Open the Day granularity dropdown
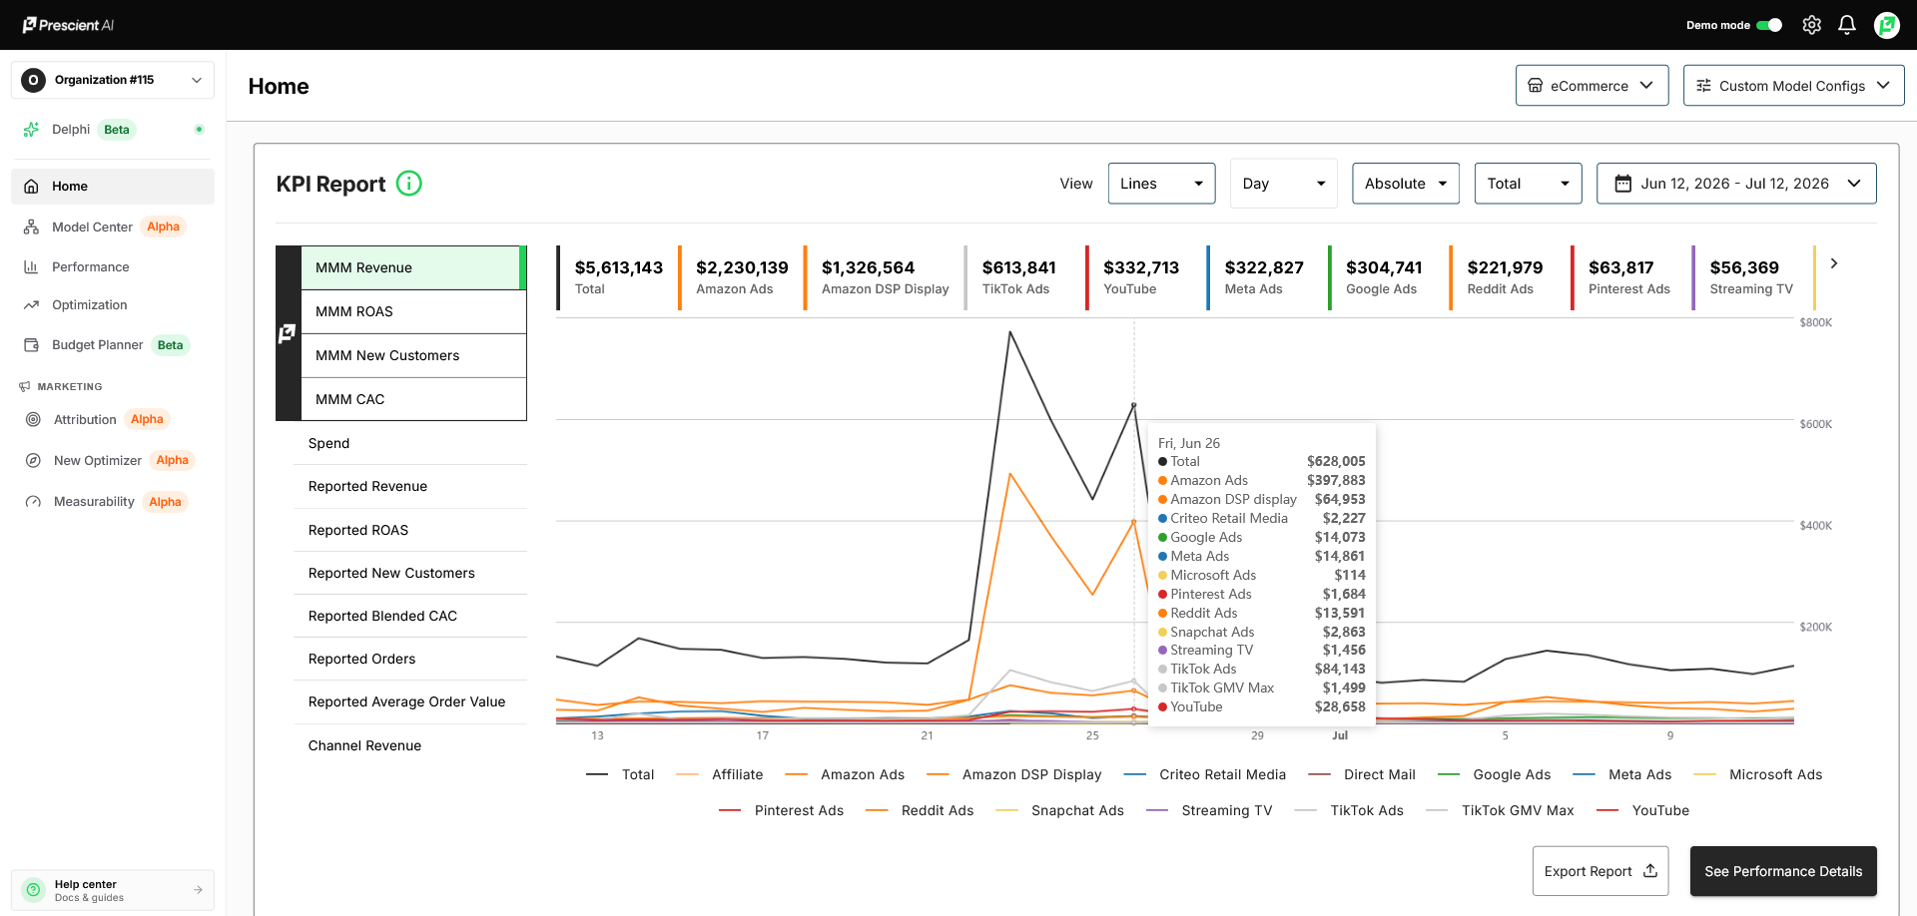This screenshot has width=1917, height=916. point(1283,184)
